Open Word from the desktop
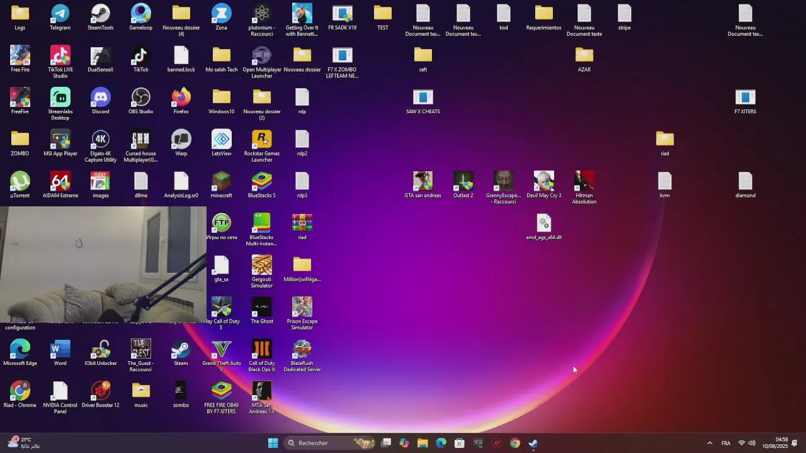The width and height of the screenshot is (806, 453). tap(60, 352)
